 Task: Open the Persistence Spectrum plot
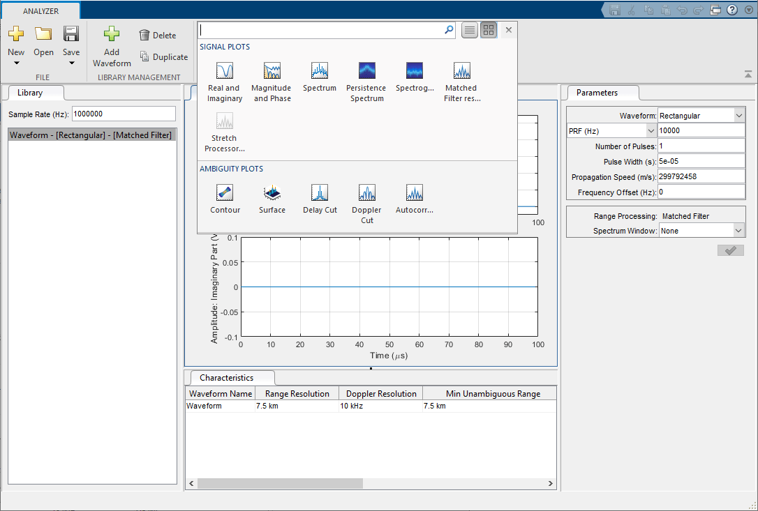click(x=366, y=70)
